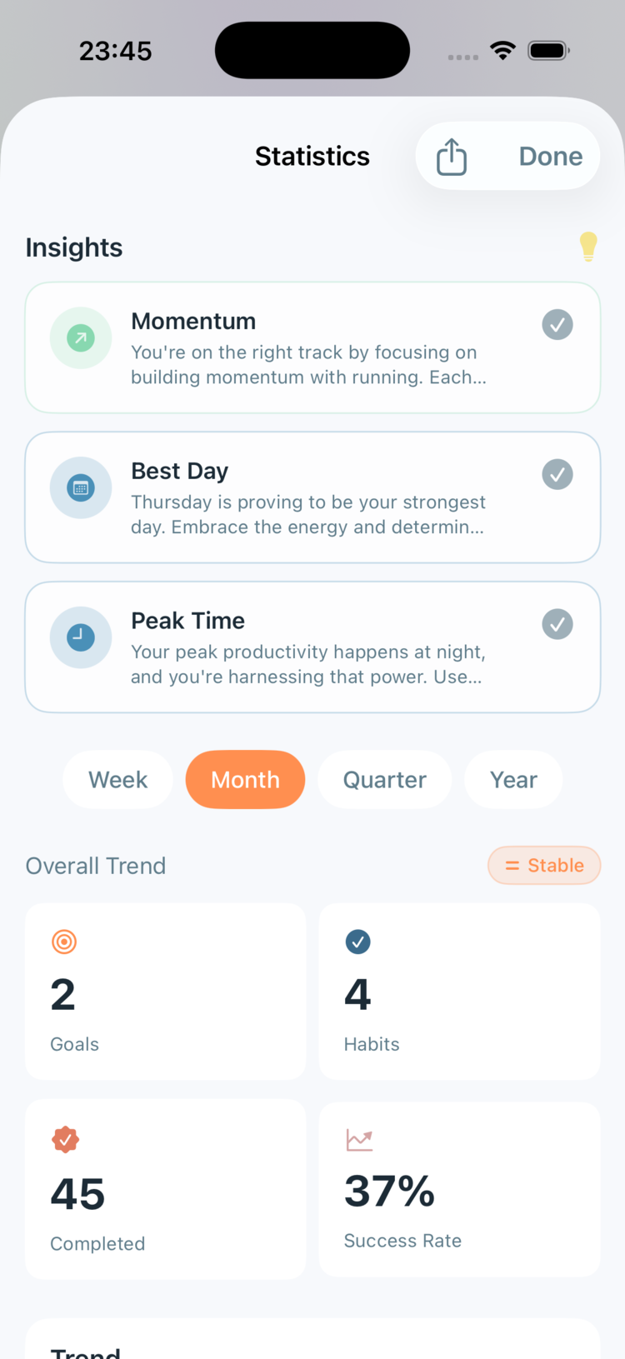Toggle the Best Day insight checkmark
The image size is (625, 1359).
pyautogui.click(x=557, y=474)
